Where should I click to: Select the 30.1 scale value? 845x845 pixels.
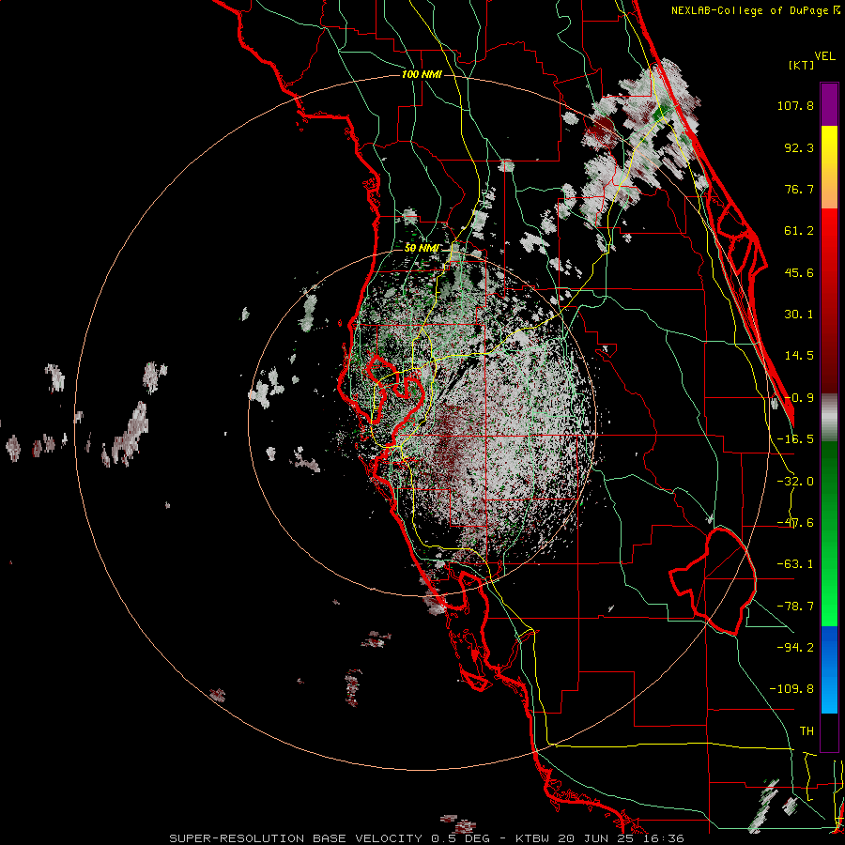(799, 315)
